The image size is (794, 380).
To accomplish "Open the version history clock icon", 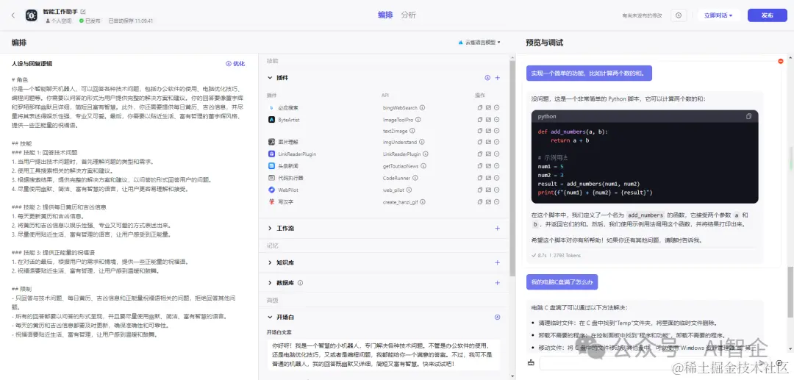I will tap(678, 15).
